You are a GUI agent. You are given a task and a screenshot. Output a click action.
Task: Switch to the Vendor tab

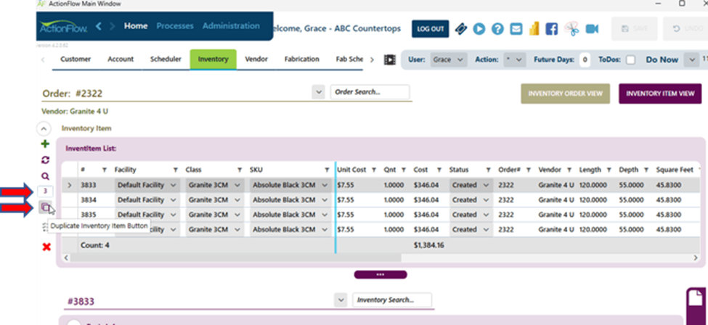[256, 59]
